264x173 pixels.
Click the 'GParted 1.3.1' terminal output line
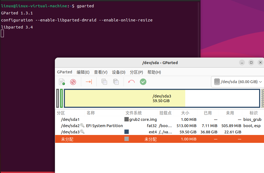click(17, 13)
